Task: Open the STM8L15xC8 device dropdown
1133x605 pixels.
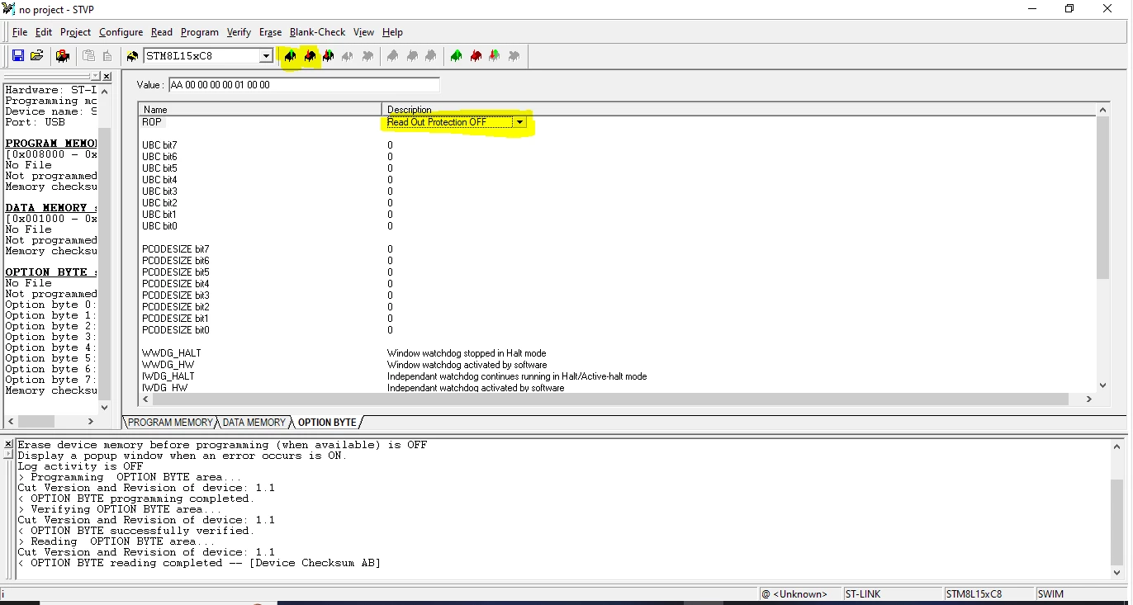Action: [266, 56]
